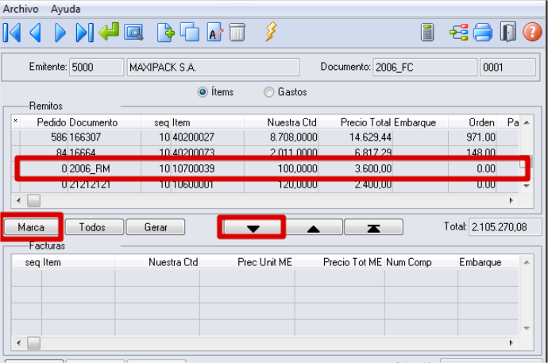Screen dimensions: 548x363
Task: Open help with the question mark icon
Action: click(x=532, y=32)
